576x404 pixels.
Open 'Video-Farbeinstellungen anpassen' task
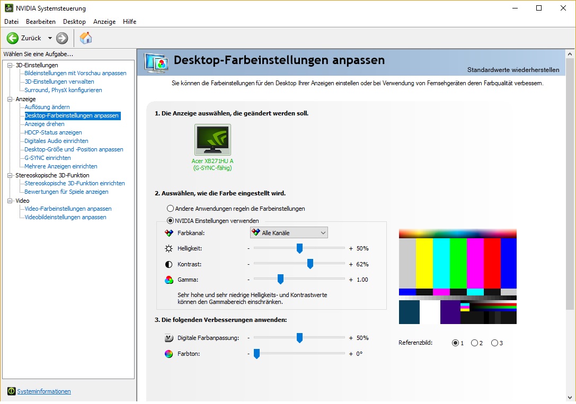point(68,209)
